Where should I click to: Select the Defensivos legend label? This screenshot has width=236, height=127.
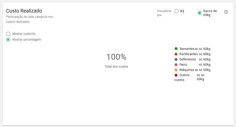tap(188, 59)
